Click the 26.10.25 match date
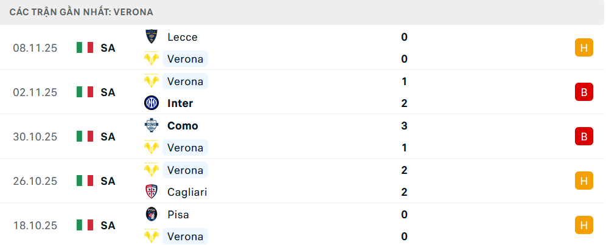Image resolution: width=606 pixels, height=245 pixels. point(35,181)
